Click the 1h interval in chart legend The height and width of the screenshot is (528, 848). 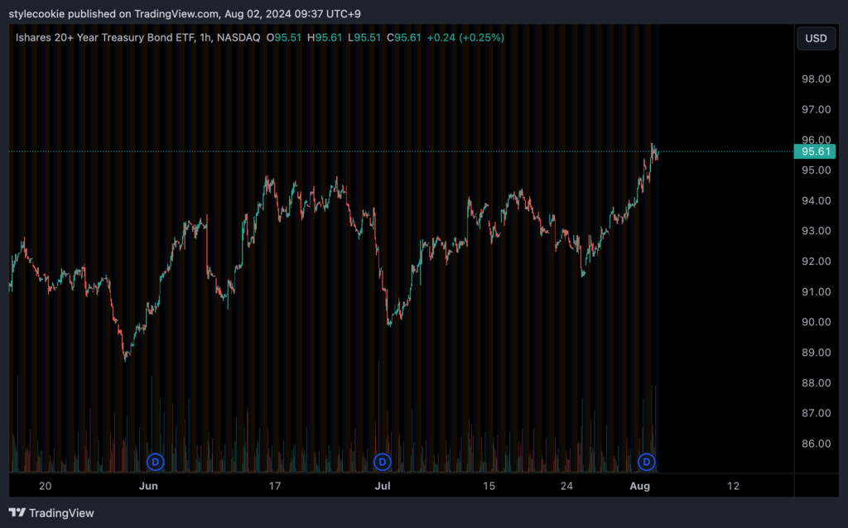coord(204,37)
